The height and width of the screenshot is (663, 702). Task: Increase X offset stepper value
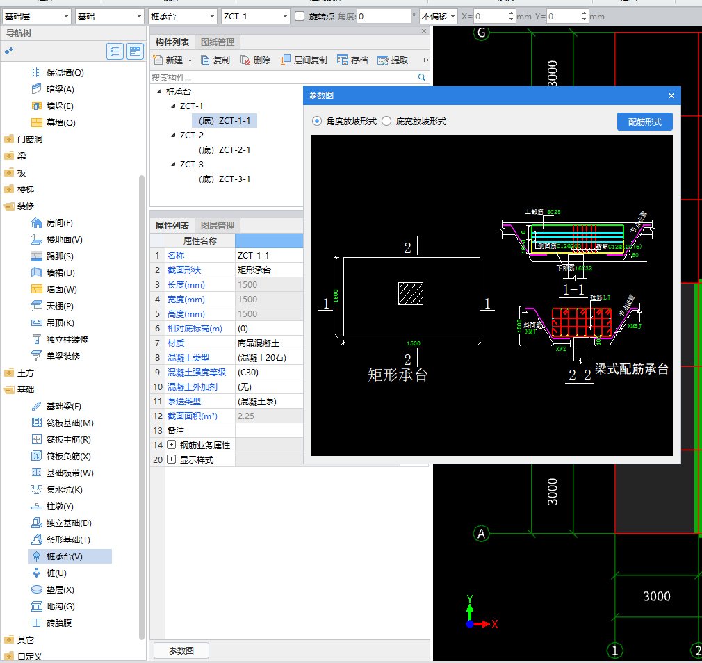(511, 13)
